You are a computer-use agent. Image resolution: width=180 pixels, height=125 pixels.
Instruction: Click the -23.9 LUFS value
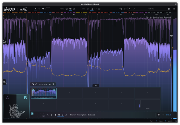coord(43,84)
